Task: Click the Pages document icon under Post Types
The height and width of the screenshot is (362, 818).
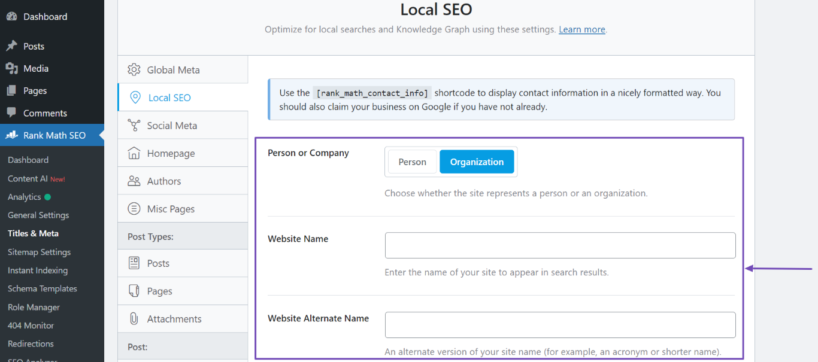Action: click(134, 291)
